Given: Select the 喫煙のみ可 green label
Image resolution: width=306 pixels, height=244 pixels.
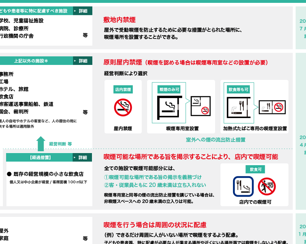Looking at the screenshot, I should (x=170, y=89).
